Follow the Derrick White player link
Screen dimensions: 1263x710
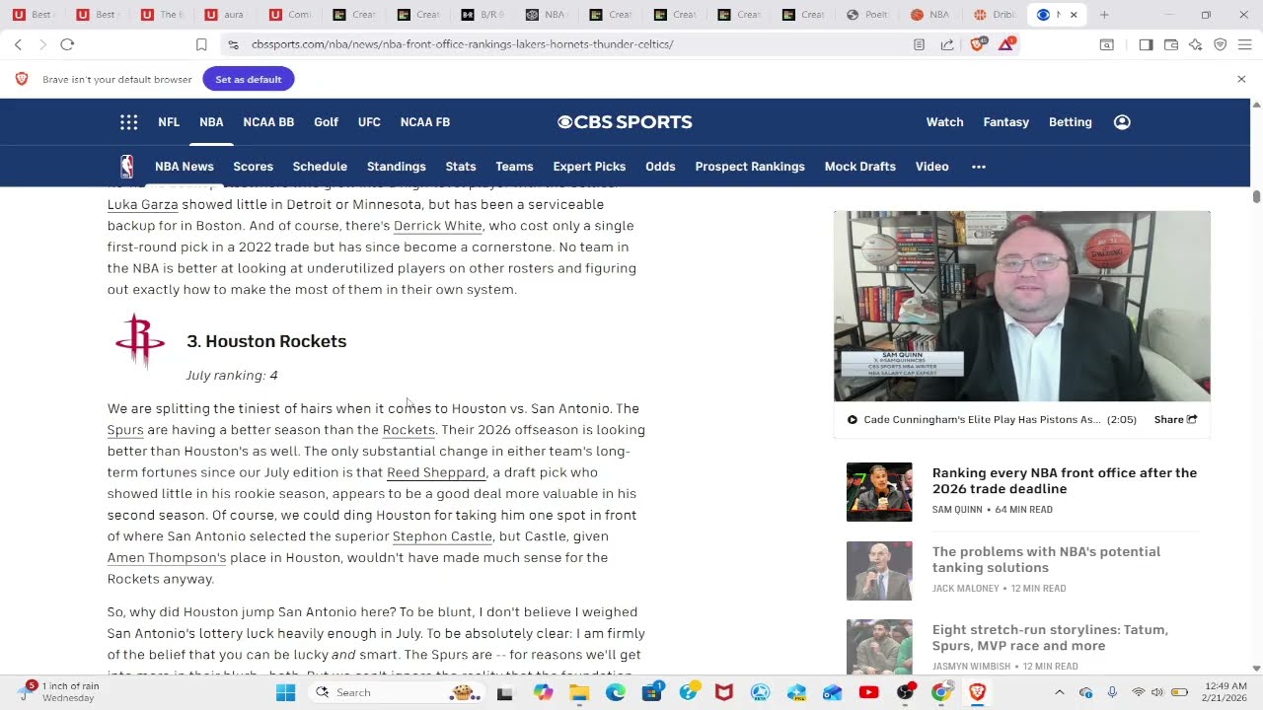438,226
